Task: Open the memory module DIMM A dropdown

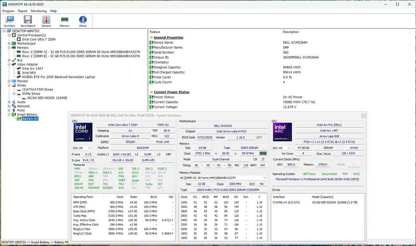Action: (x=223, y=178)
